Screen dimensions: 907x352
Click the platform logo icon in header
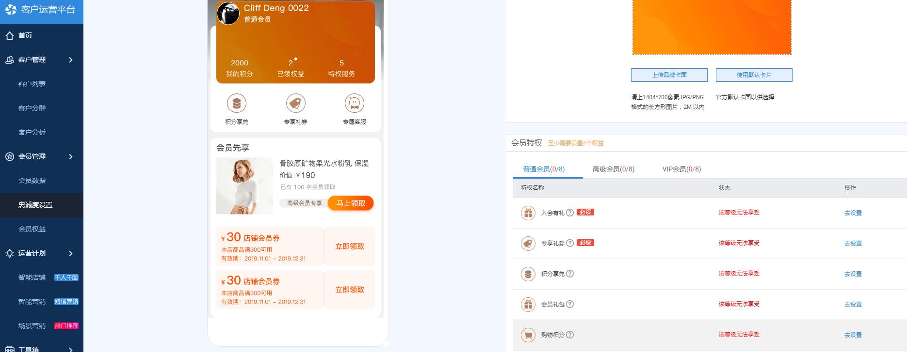pos(11,10)
